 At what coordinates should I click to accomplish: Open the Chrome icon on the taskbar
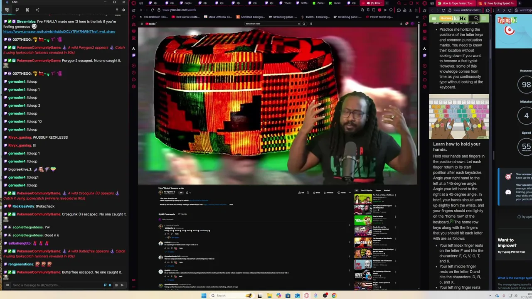(x=334, y=296)
